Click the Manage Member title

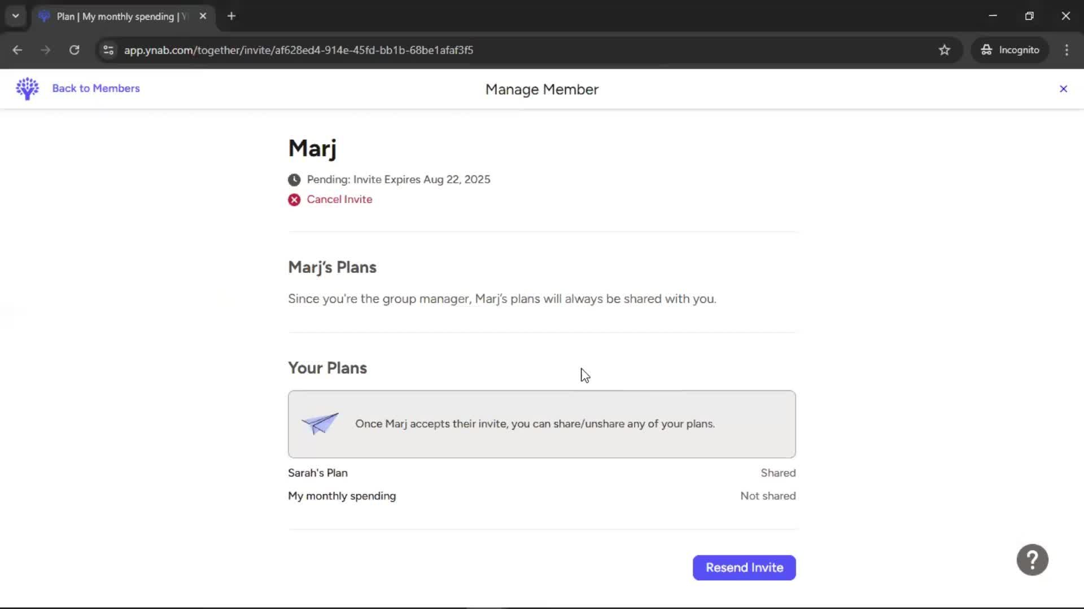tap(542, 90)
